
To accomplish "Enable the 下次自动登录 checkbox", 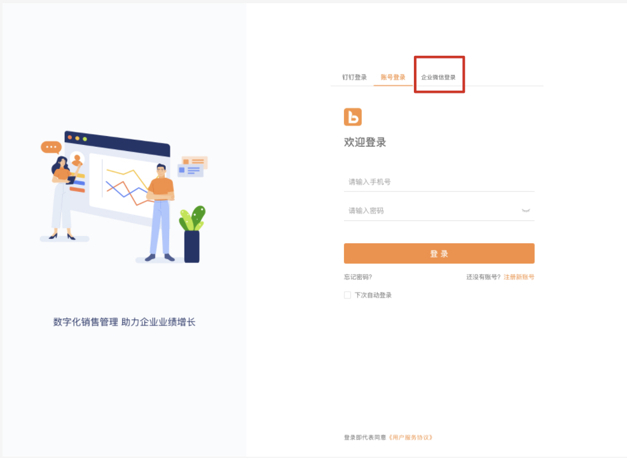I will point(348,295).
